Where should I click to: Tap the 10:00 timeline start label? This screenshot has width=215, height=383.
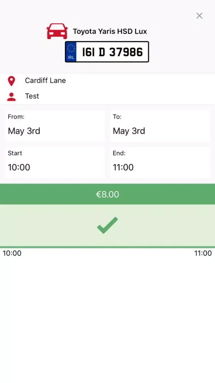pyautogui.click(x=12, y=253)
